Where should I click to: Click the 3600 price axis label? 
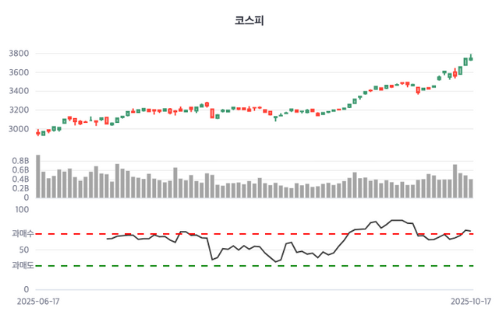[19, 72]
